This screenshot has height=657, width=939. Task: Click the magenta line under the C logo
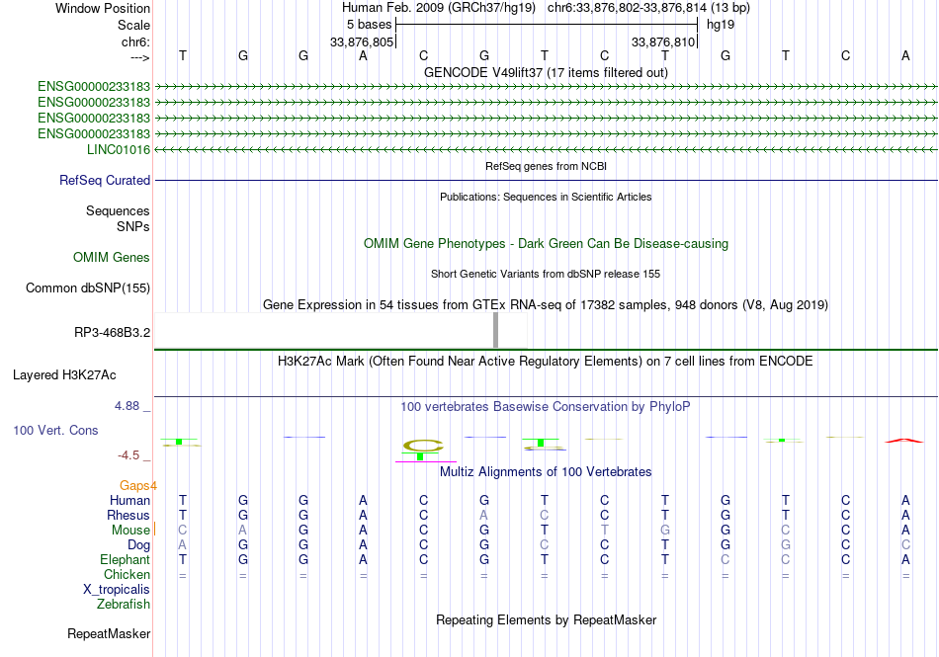(426, 462)
